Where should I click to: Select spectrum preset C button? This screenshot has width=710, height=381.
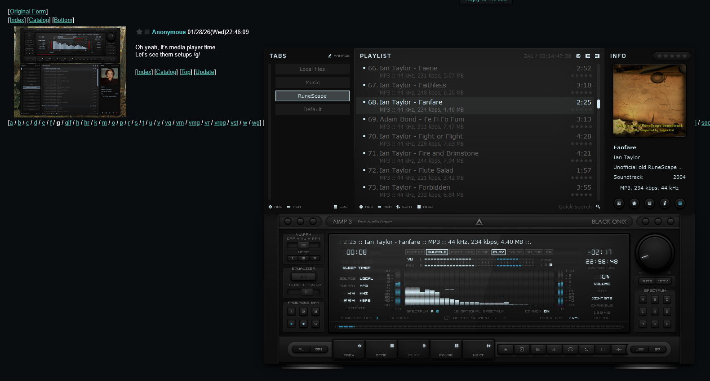click(x=667, y=299)
